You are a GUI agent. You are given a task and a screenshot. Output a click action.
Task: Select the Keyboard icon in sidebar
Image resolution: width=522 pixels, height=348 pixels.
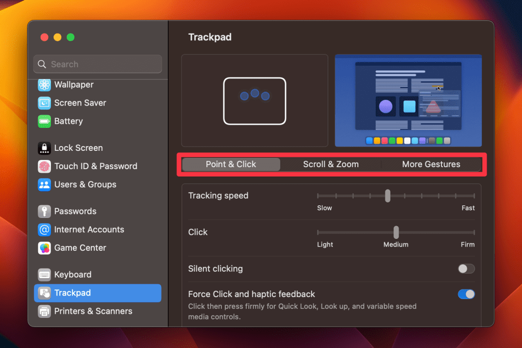[44, 275]
